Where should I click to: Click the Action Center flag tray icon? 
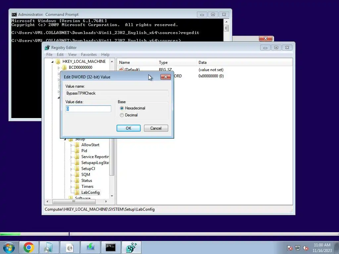290,248
